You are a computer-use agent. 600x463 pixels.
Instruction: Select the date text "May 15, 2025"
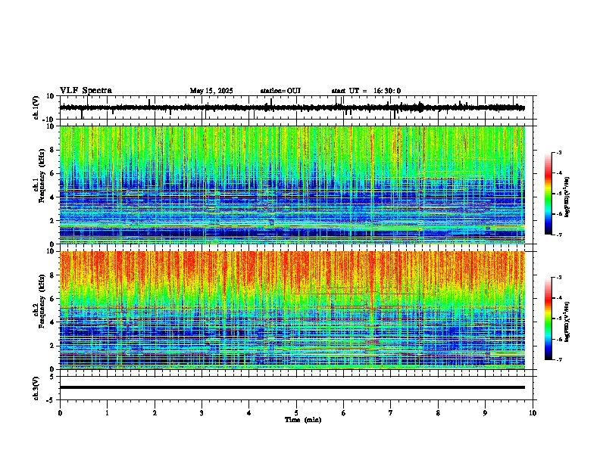(x=211, y=91)
